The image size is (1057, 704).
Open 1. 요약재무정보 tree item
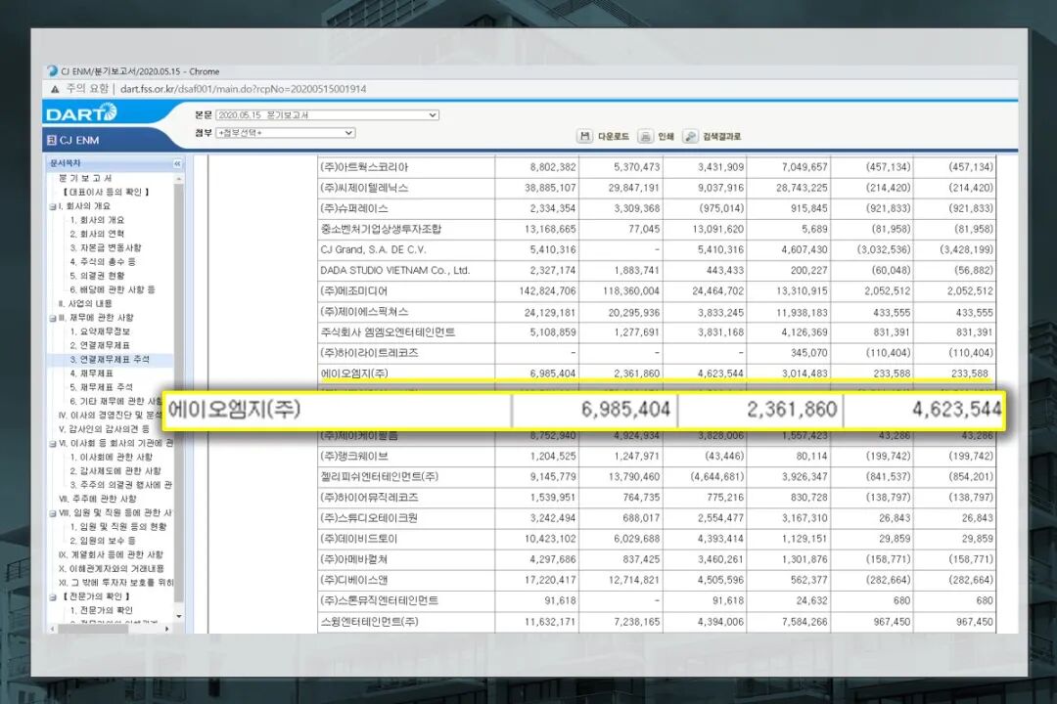100,331
